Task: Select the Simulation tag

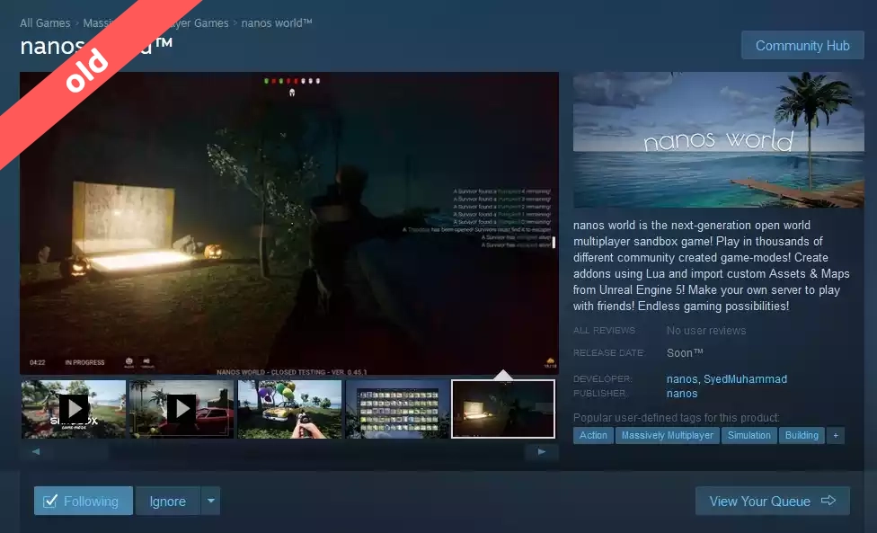Action: click(749, 435)
